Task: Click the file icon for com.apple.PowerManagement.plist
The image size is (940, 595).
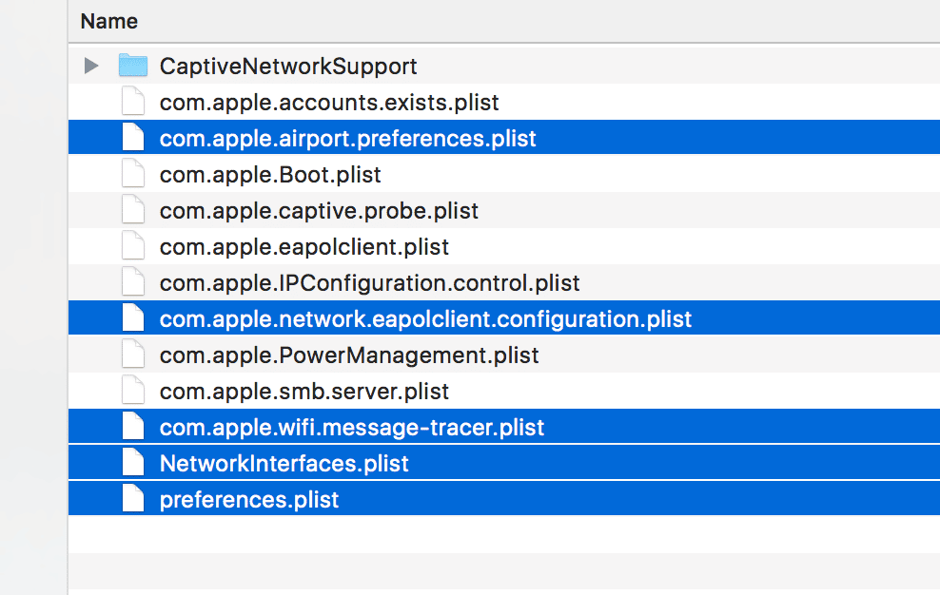Action: [x=133, y=355]
